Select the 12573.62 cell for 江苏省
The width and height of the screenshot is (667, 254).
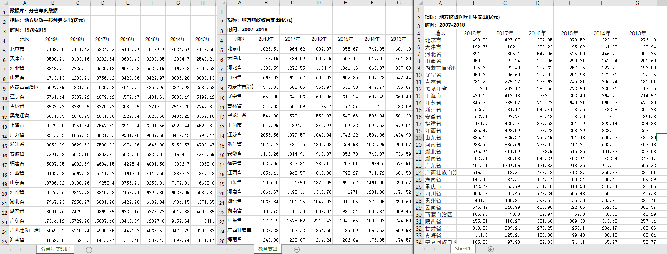coord(53,135)
